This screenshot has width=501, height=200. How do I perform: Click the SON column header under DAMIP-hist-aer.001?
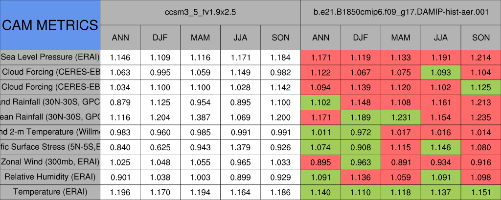[481, 38]
